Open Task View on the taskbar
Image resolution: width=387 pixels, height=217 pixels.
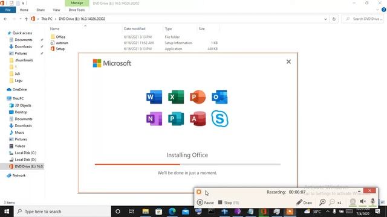[x=131, y=212]
